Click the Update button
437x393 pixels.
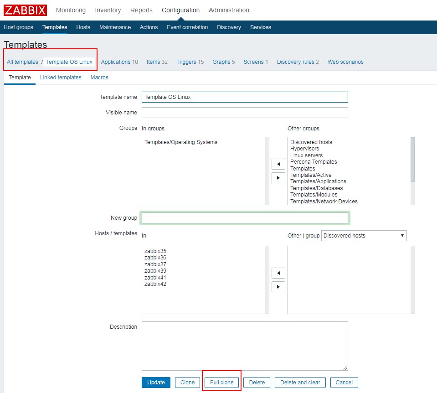click(x=156, y=383)
